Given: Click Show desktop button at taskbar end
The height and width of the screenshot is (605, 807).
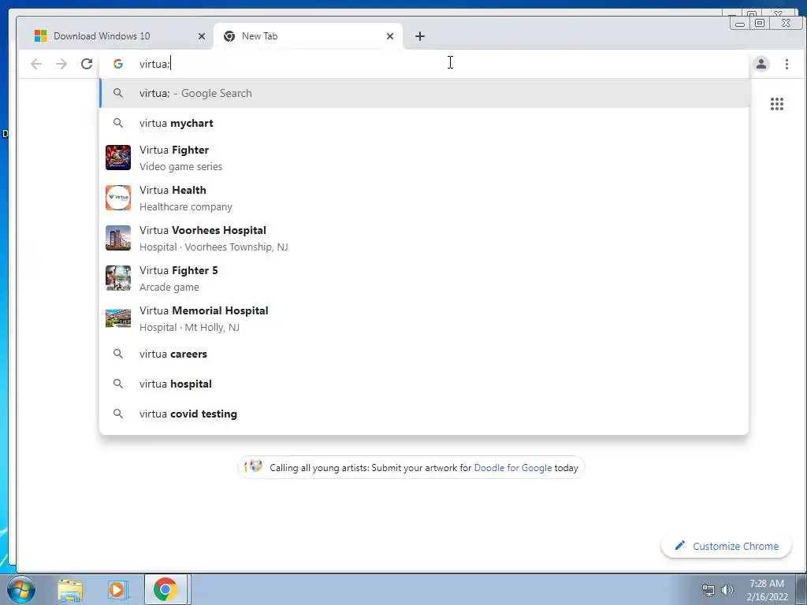Looking at the screenshot, I should (801, 589).
